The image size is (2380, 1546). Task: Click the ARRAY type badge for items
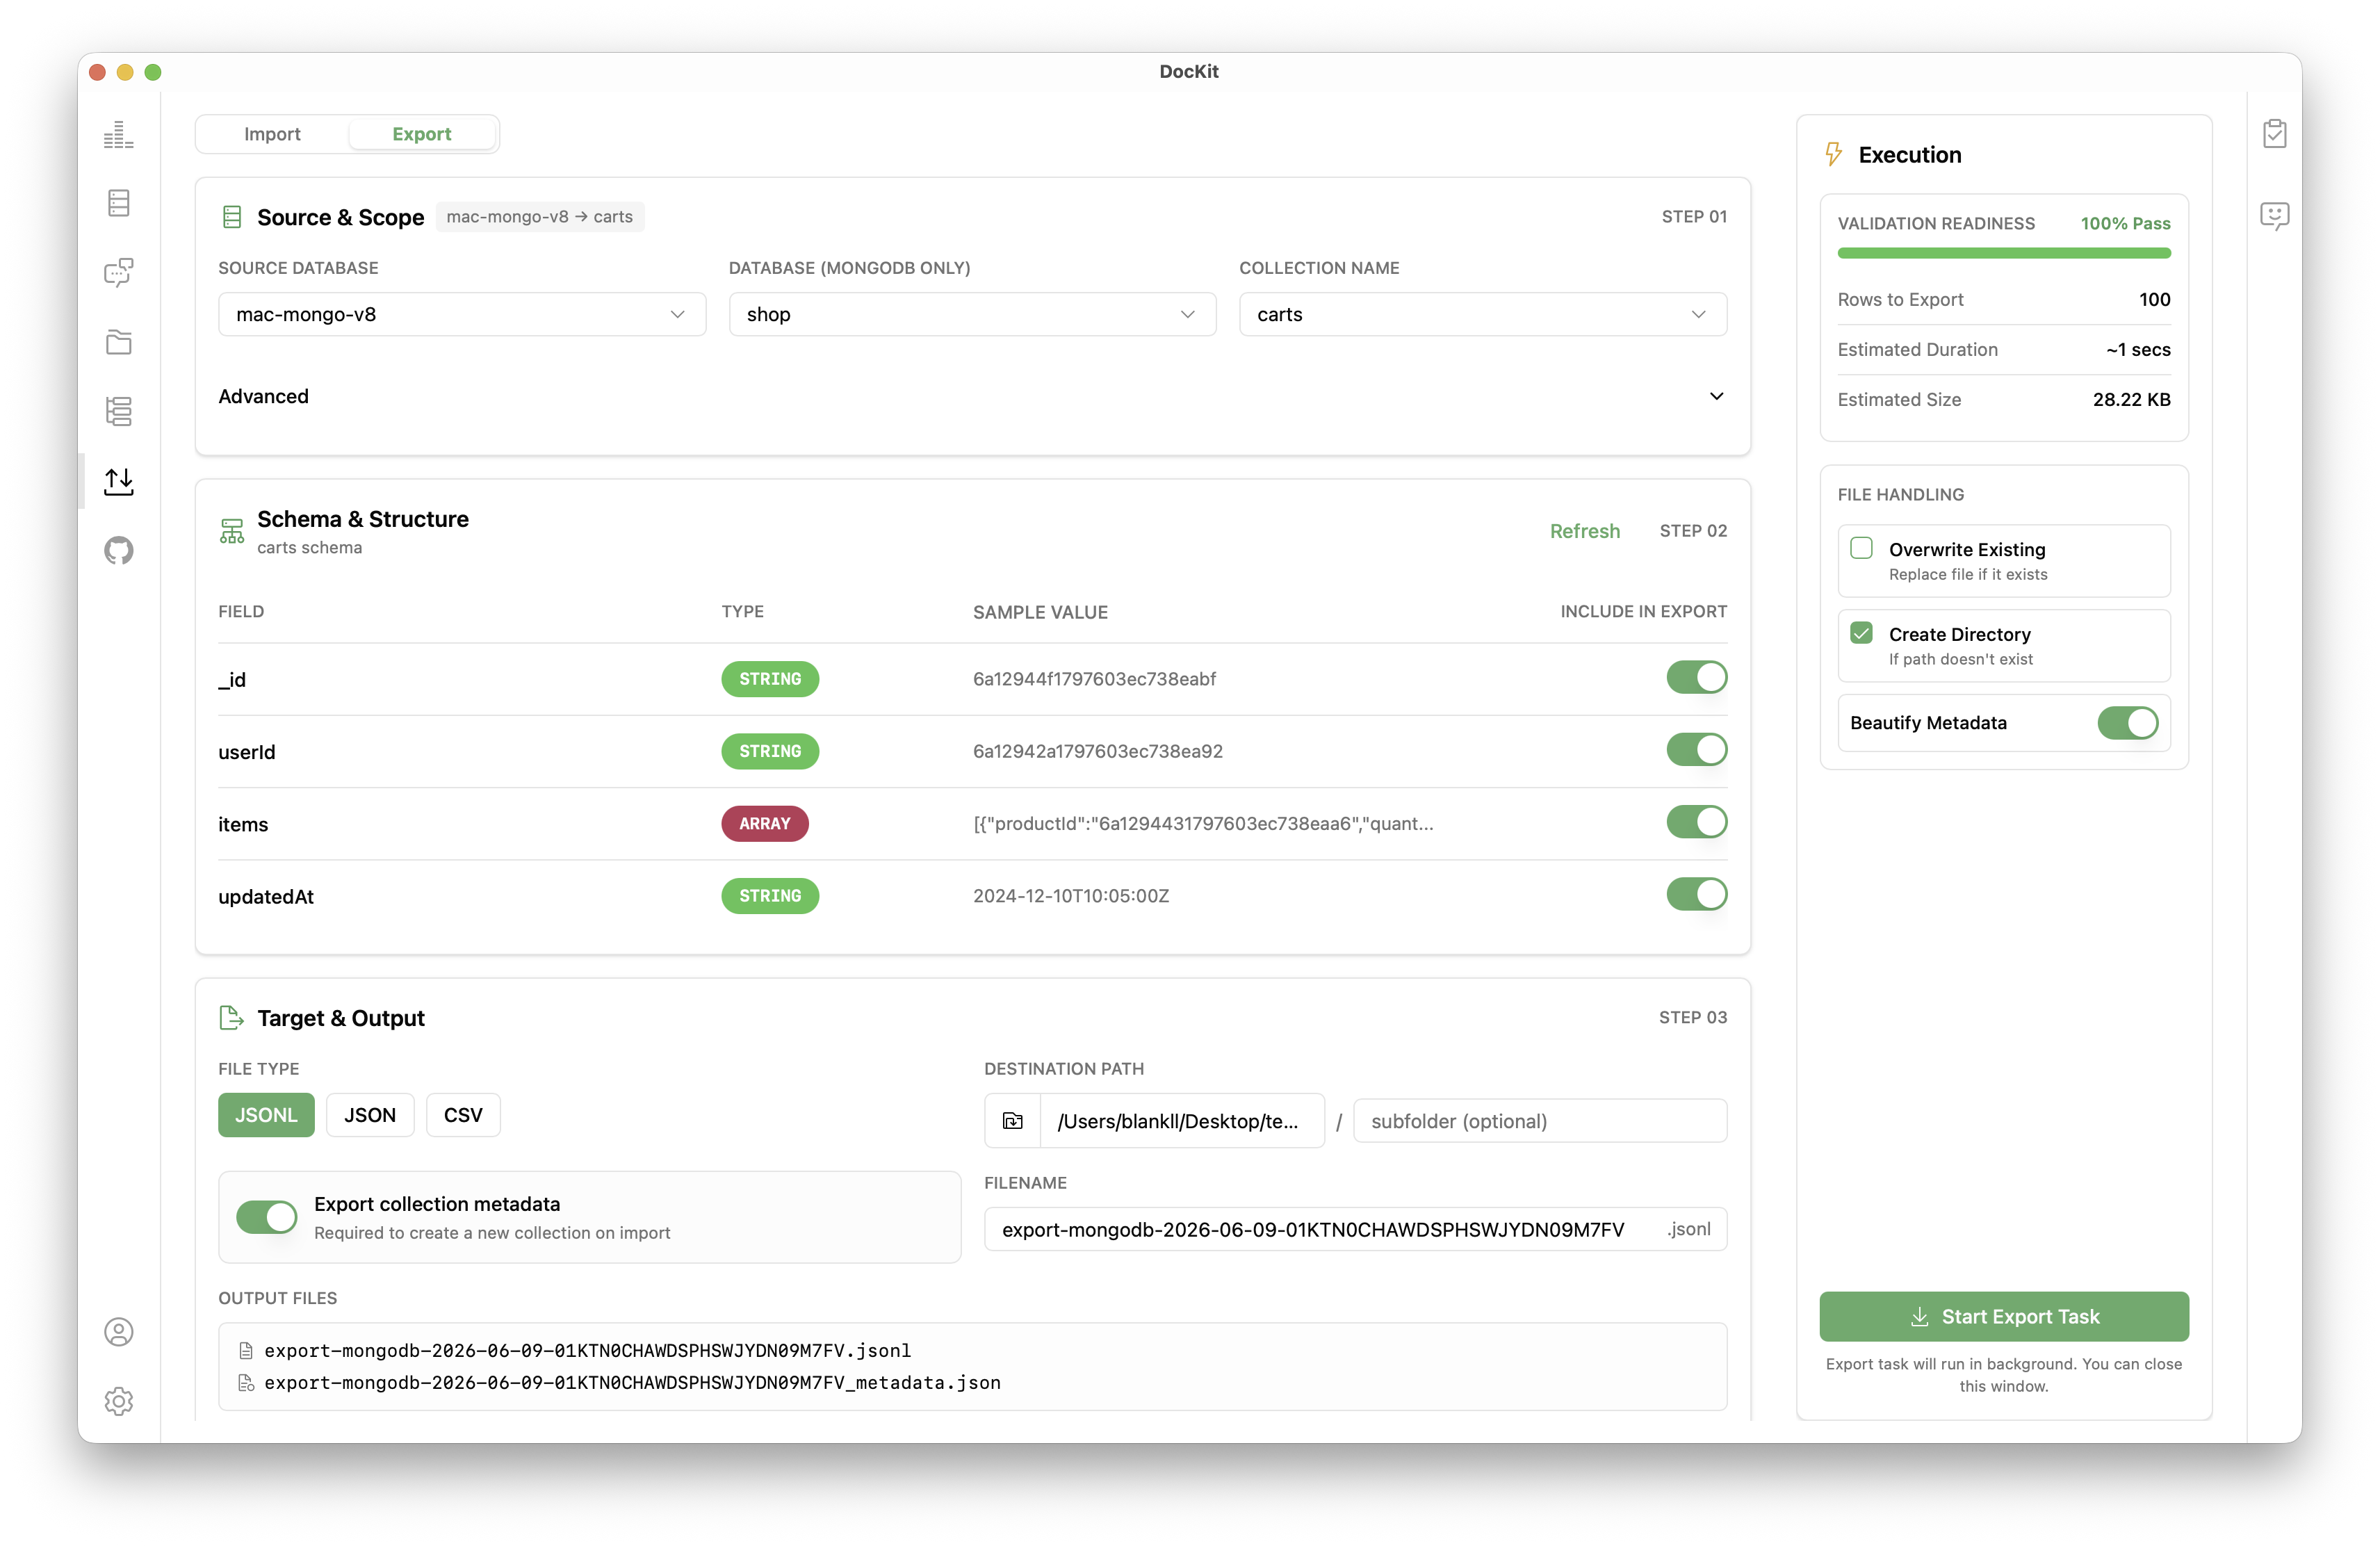click(764, 824)
